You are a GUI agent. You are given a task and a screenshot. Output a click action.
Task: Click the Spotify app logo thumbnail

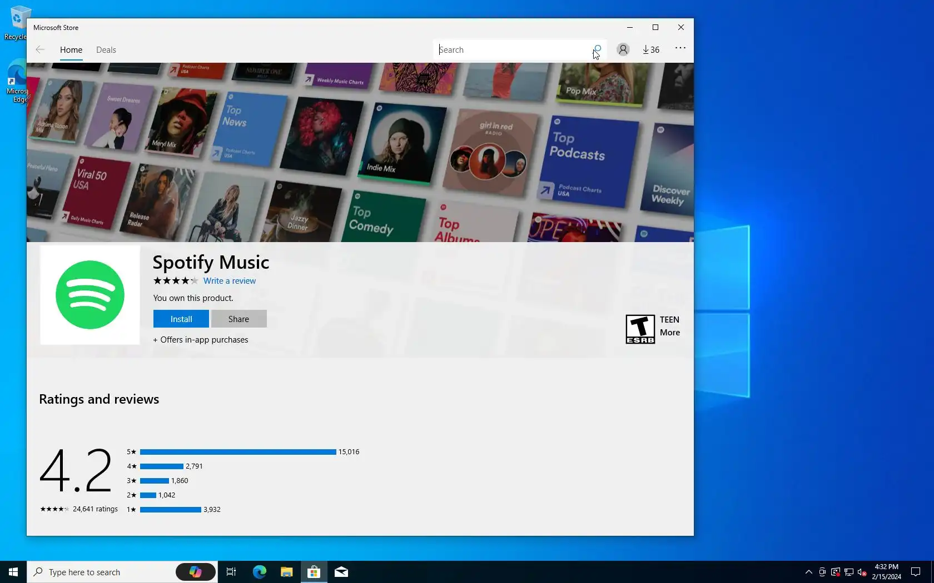coord(90,295)
